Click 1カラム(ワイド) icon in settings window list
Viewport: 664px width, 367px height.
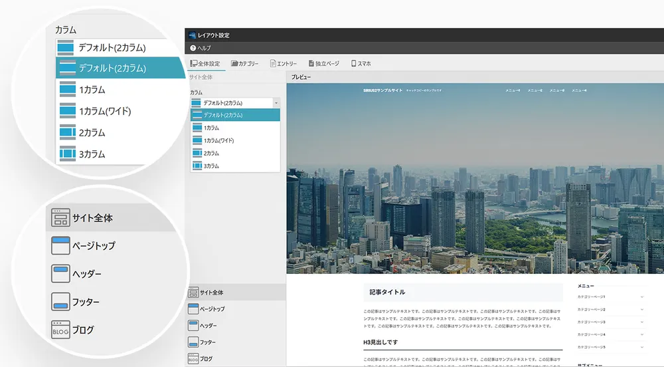[197, 140]
